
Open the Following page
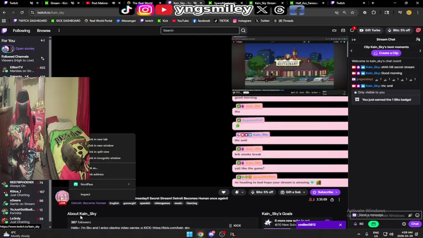pyautogui.click(x=21, y=30)
